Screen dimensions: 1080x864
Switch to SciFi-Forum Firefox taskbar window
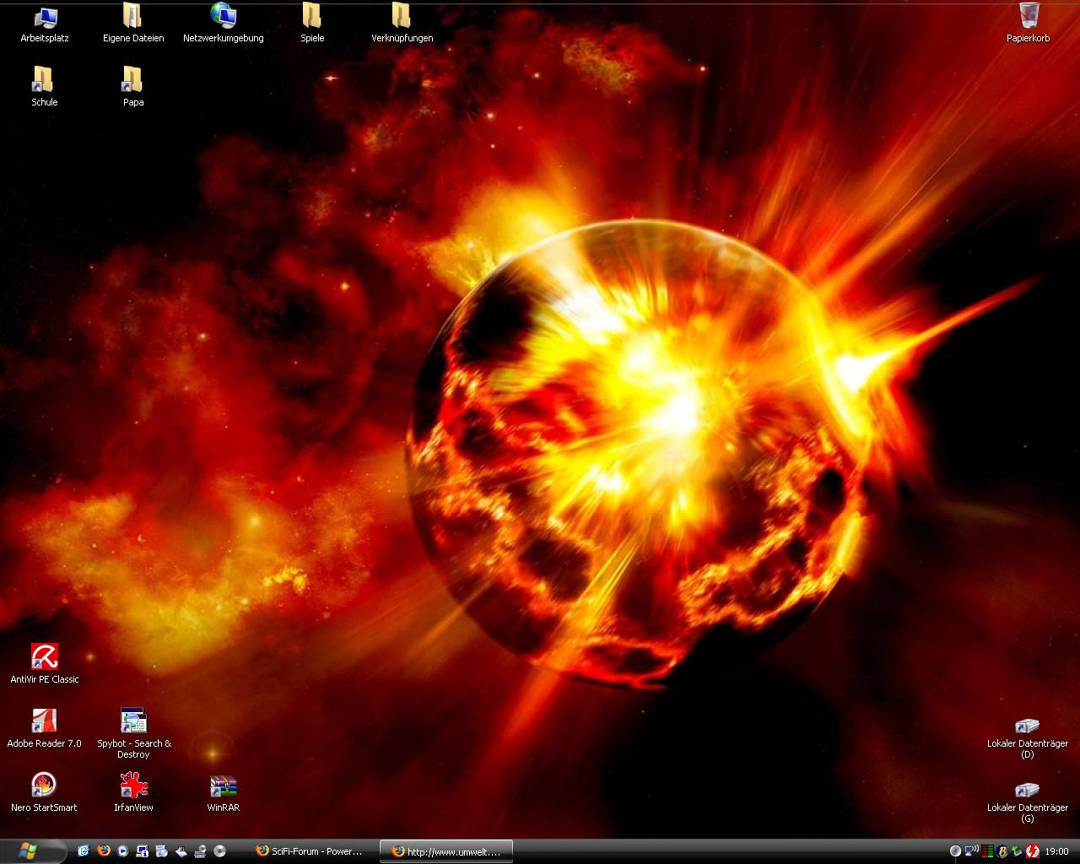pos(310,851)
